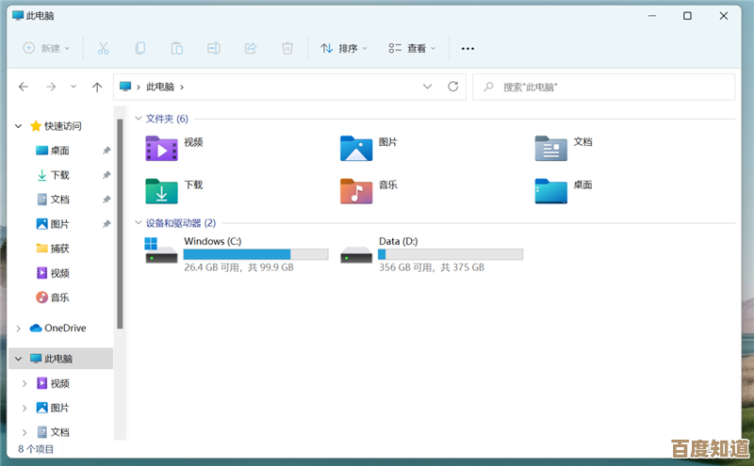
Task: Click the search box 搜索"此电脑"
Action: coord(603,87)
